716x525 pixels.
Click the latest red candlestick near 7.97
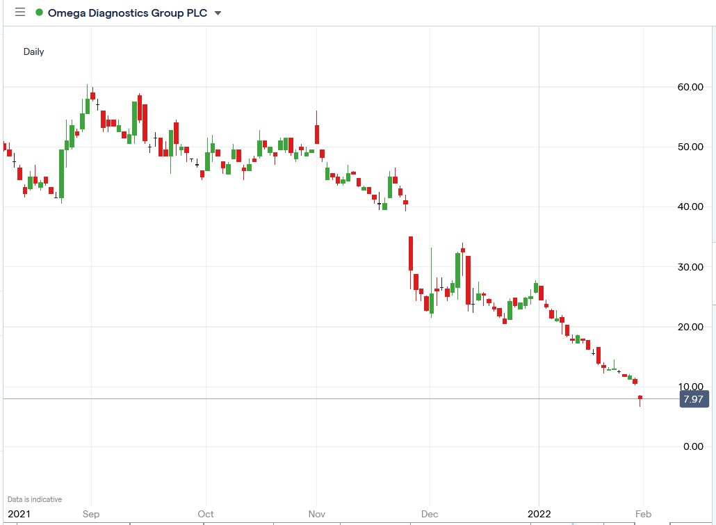click(640, 398)
